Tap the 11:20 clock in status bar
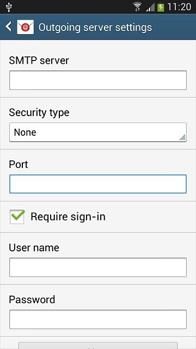This screenshot has height=349, width=196. pyautogui.click(x=179, y=7)
